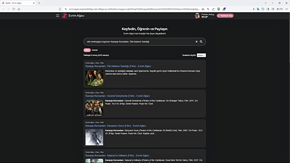Viewport: 290px width, 163px height.
Task: Open the Furkan Arduç profile avatar
Action: pyautogui.click(x=197, y=16)
